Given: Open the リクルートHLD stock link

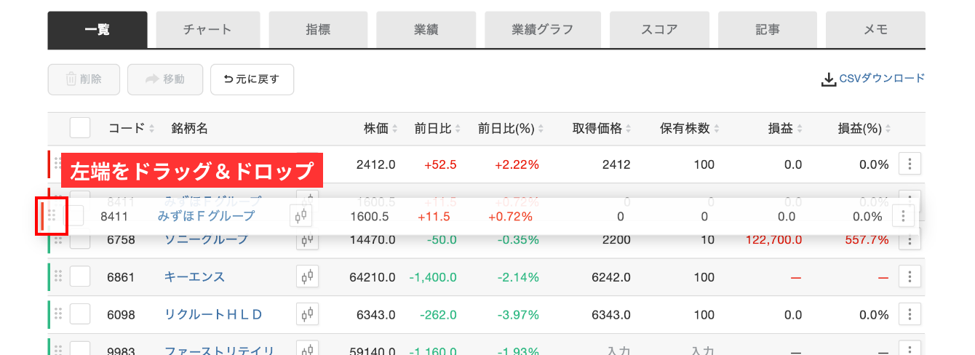Looking at the screenshot, I should pos(213,315).
